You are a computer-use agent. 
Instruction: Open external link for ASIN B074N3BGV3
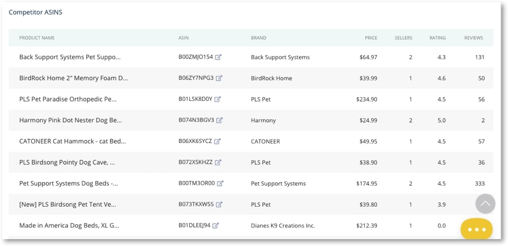pos(219,120)
